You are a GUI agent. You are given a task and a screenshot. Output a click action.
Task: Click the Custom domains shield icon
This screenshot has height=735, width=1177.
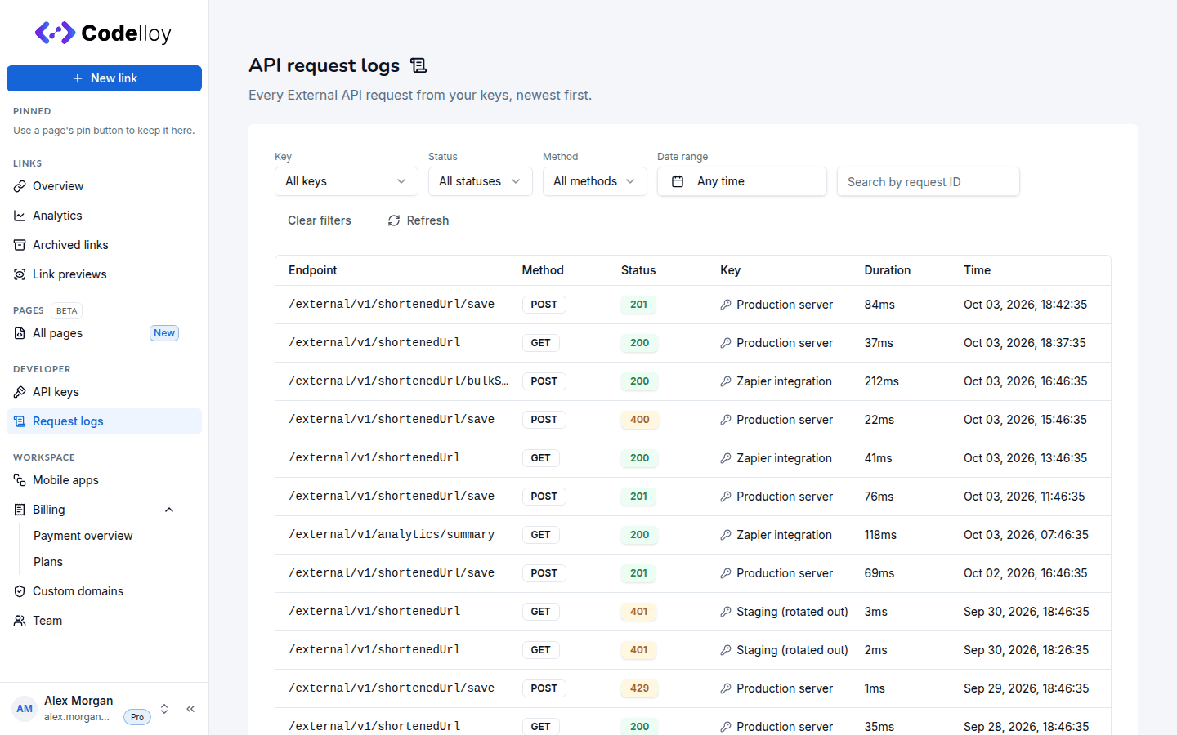[x=20, y=591]
